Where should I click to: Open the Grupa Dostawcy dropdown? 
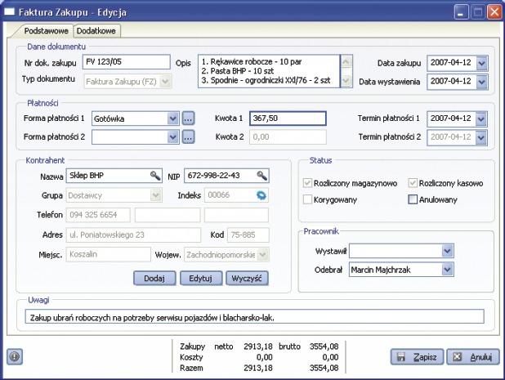pyautogui.click(x=156, y=195)
